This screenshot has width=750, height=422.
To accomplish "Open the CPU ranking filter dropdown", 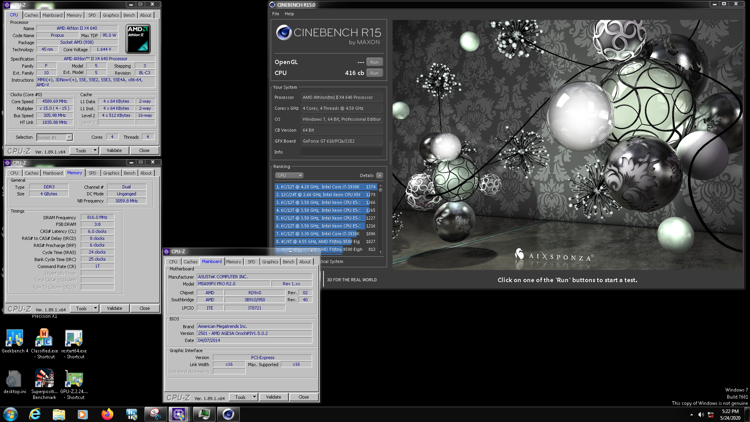I will click(x=289, y=175).
